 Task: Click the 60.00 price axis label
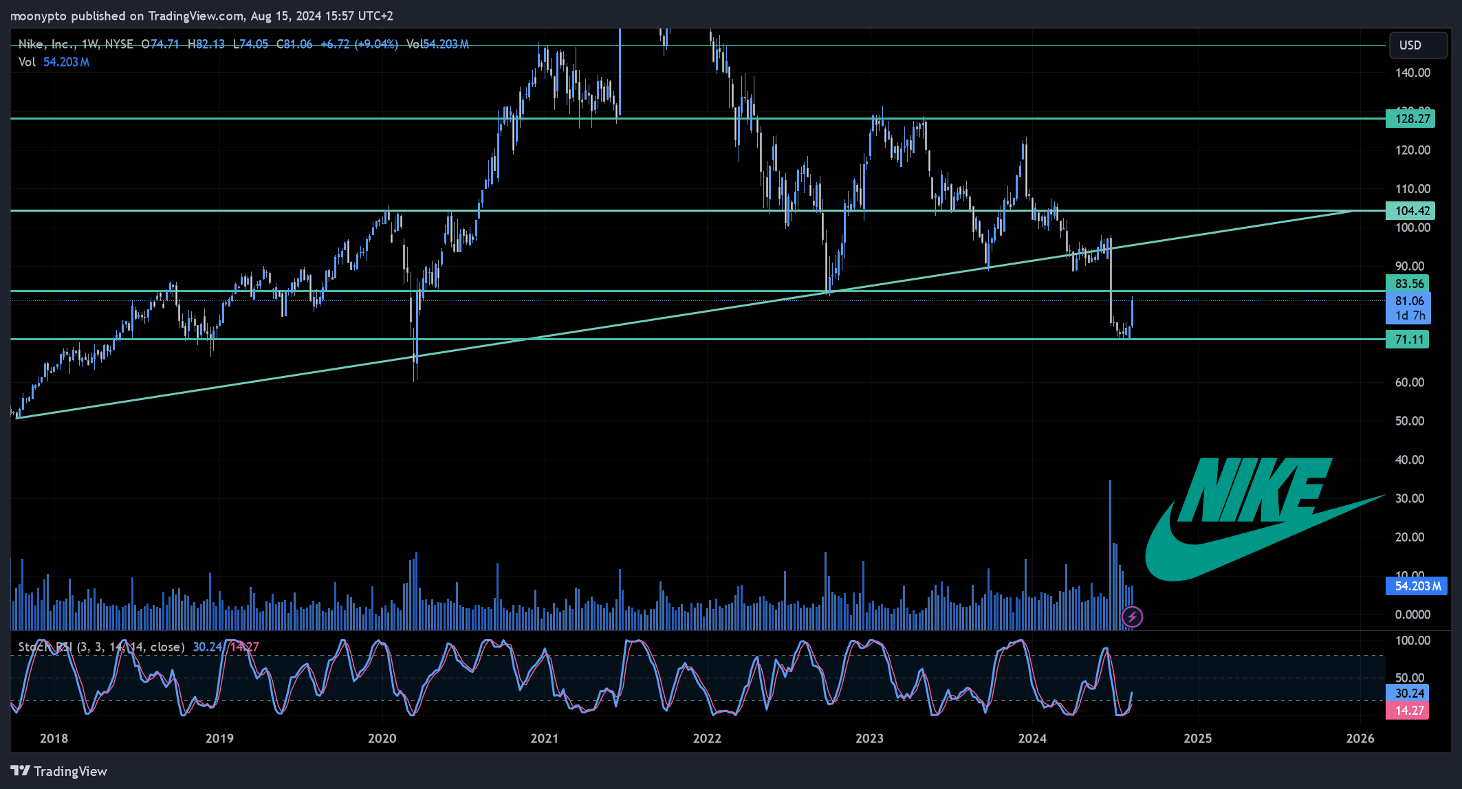pos(1410,382)
